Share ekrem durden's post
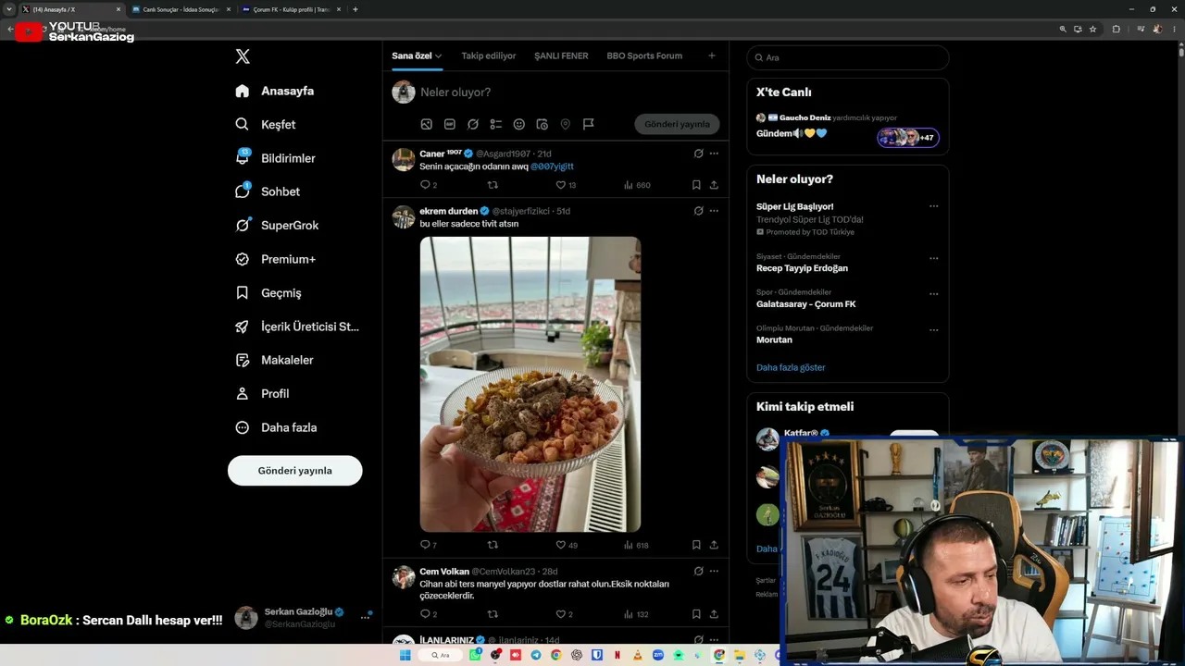1185x666 pixels. tap(714, 545)
